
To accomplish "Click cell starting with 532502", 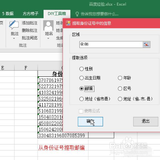I will tap(50, 98).
